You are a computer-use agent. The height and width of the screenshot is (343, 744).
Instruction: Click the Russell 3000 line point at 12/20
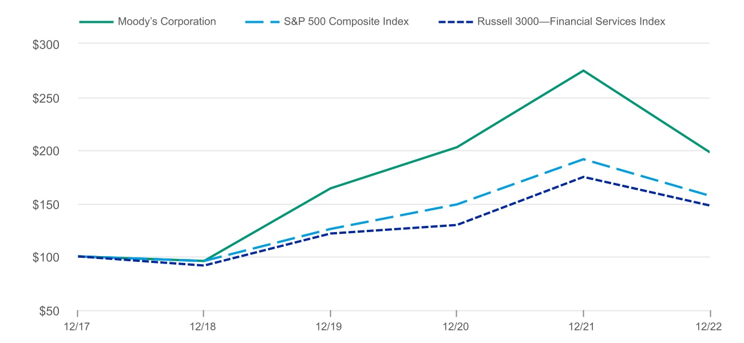[456, 225]
